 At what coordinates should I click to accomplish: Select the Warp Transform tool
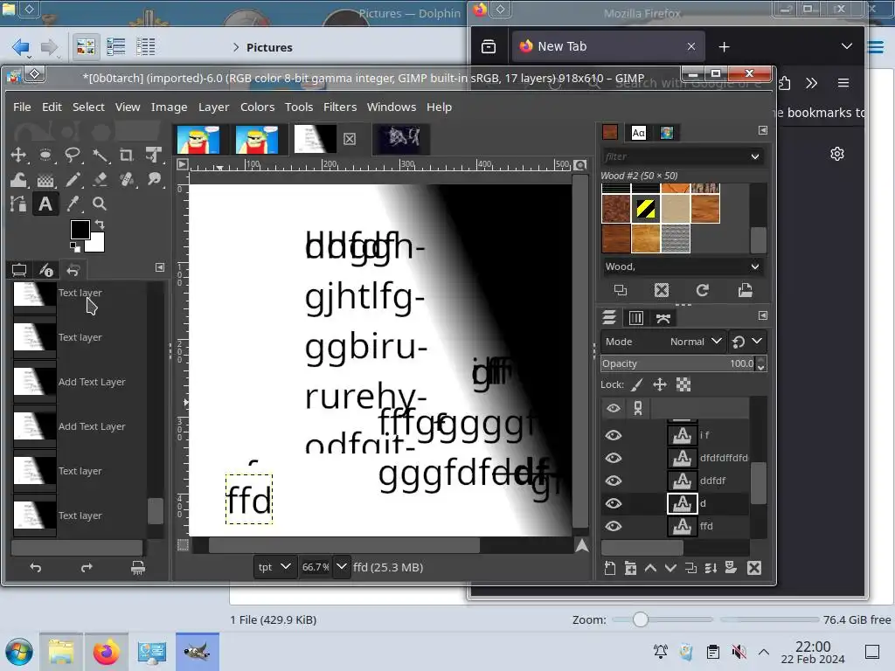(18, 180)
